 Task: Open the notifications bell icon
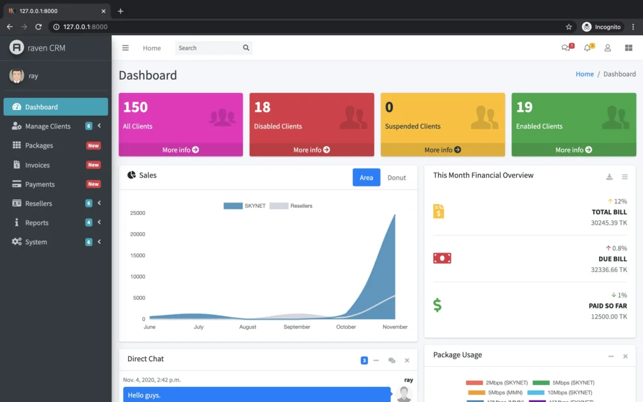click(587, 48)
